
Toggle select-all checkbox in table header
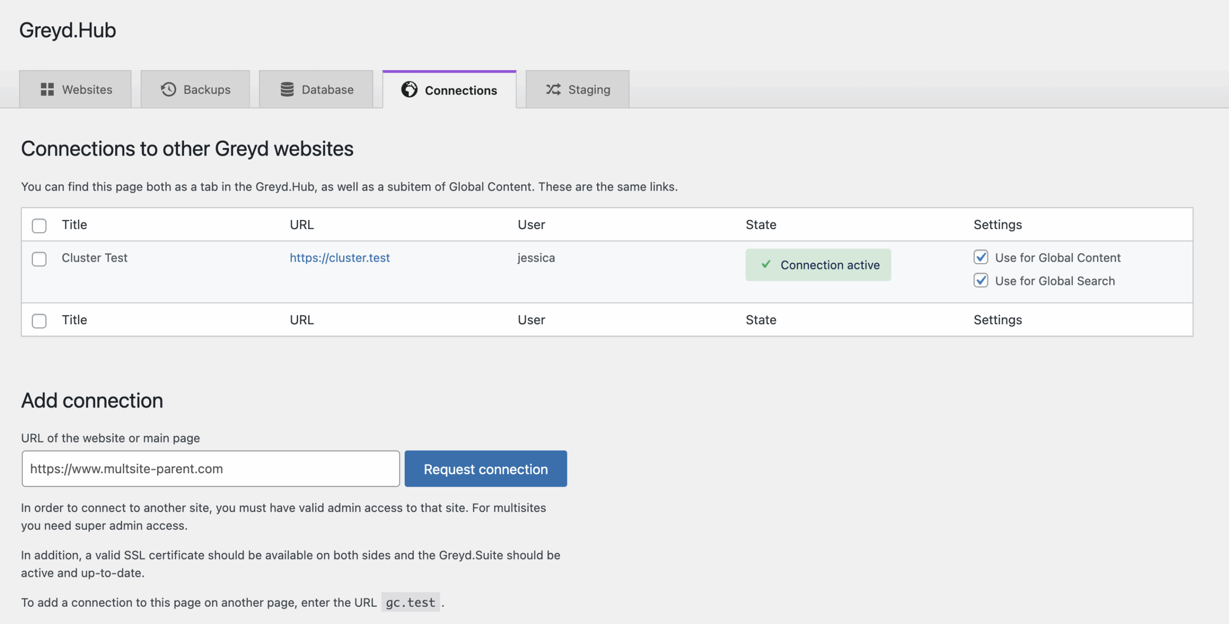coord(39,225)
